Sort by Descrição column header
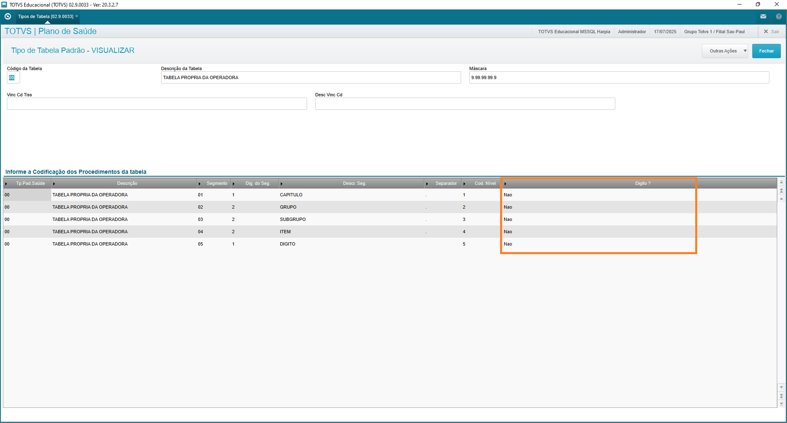Image resolution: width=787 pixels, height=423 pixels. [x=124, y=183]
